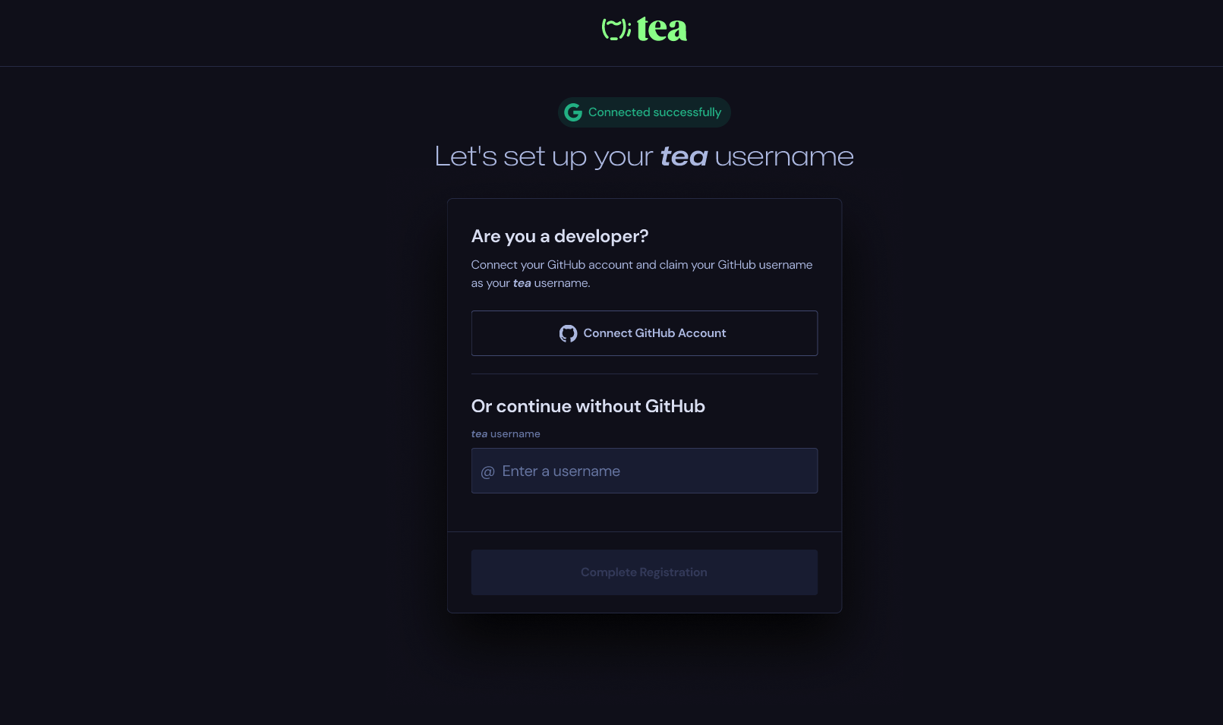The image size is (1223, 725).
Task: Click the green tea wordmark in header
Action: pyautogui.click(x=661, y=29)
